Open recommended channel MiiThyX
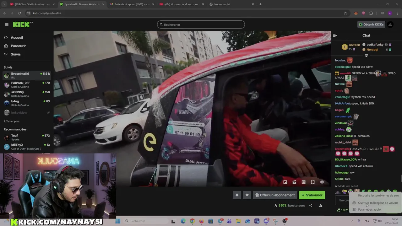Image resolution: width=402 pixels, height=226 pixels. click(27, 147)
